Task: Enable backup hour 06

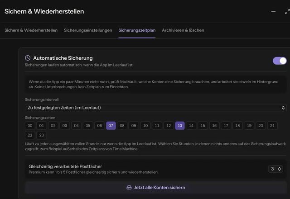Action: pos(100,126)
